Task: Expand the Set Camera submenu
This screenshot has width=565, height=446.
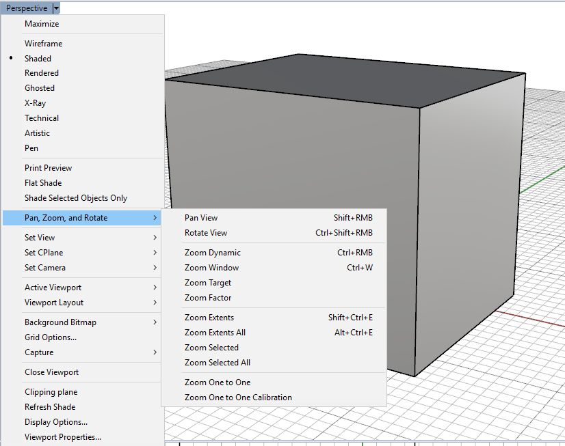Action: [82, 268]
